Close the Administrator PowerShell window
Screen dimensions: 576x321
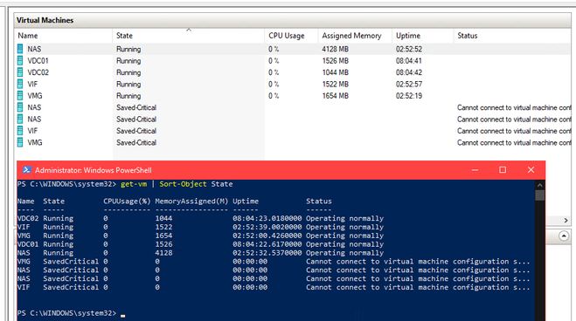click(x=531, y=170)
